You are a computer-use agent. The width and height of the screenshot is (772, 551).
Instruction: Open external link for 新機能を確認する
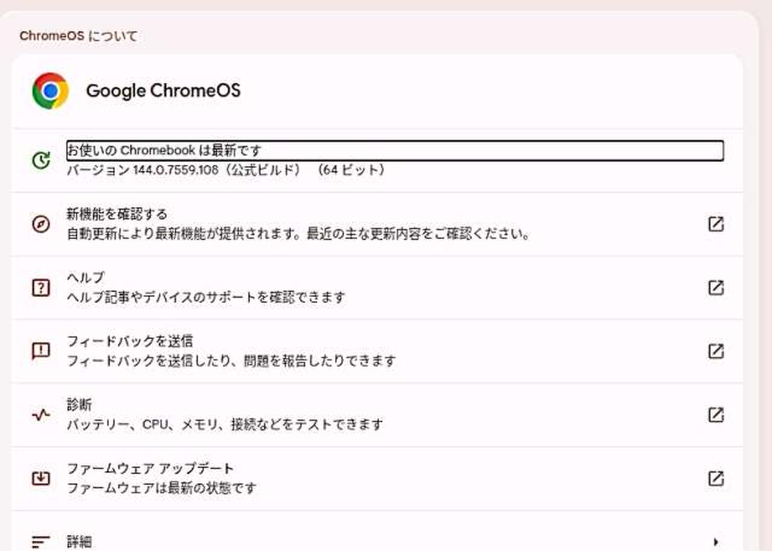coord(715,224)
